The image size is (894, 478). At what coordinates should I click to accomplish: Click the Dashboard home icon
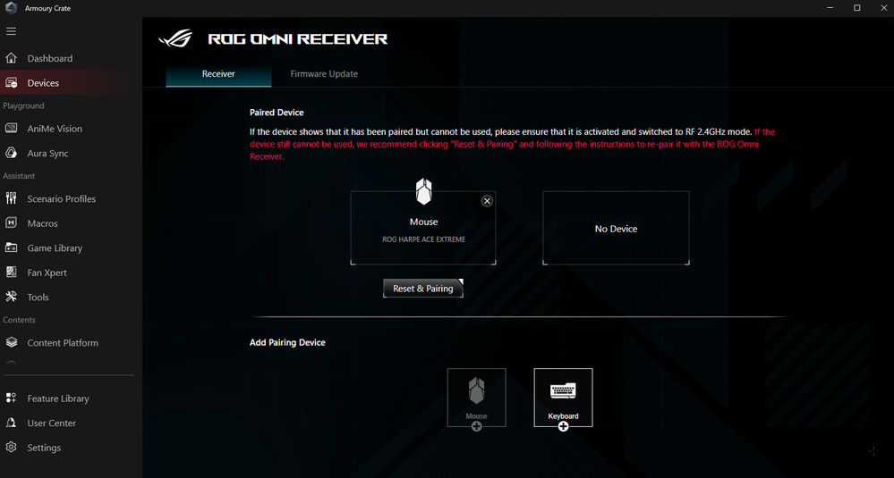(x=11, y=58)
